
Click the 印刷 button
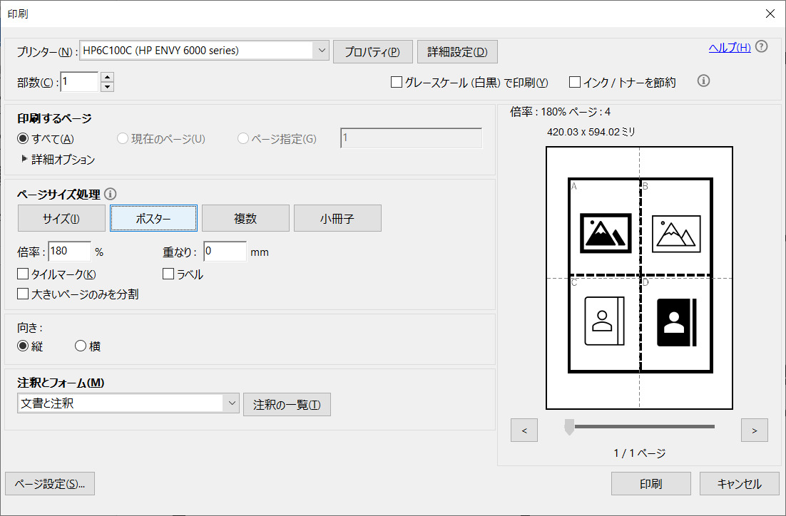click(650, 484)
